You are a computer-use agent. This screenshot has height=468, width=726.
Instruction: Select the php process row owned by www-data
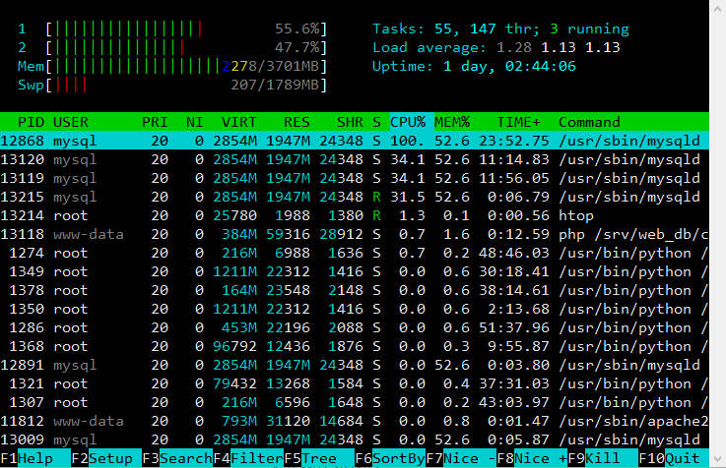pos(355,234)
